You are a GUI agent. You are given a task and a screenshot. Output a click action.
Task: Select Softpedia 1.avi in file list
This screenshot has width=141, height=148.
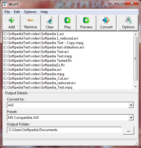click(34, 34)
